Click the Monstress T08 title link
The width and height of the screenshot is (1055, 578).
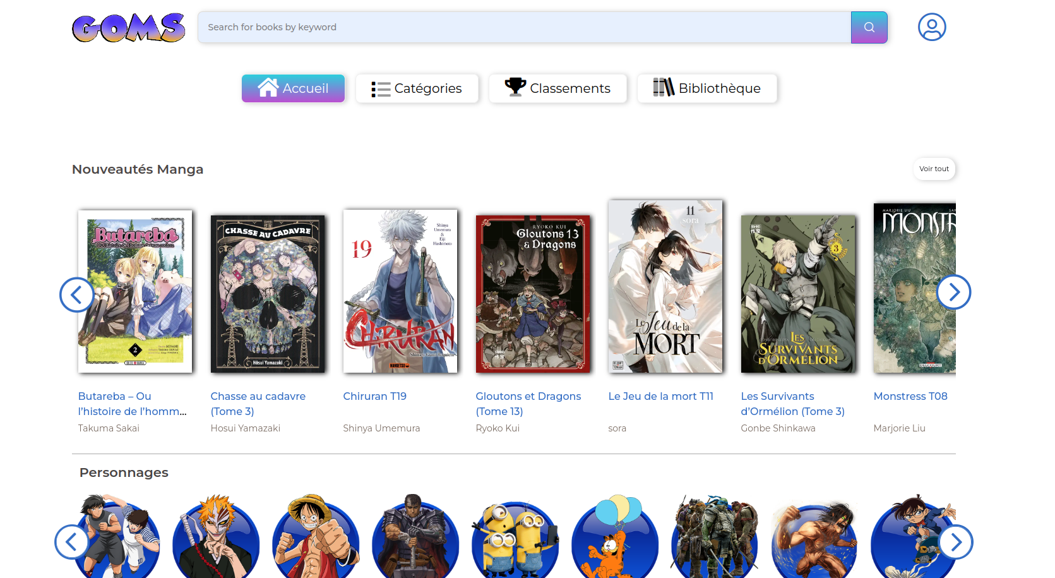point(910,396)
